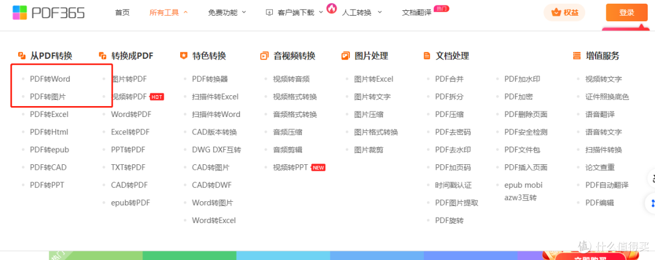Click the PDF365 logo
This screenshot has height=260, width=655.
click(49, 13)
